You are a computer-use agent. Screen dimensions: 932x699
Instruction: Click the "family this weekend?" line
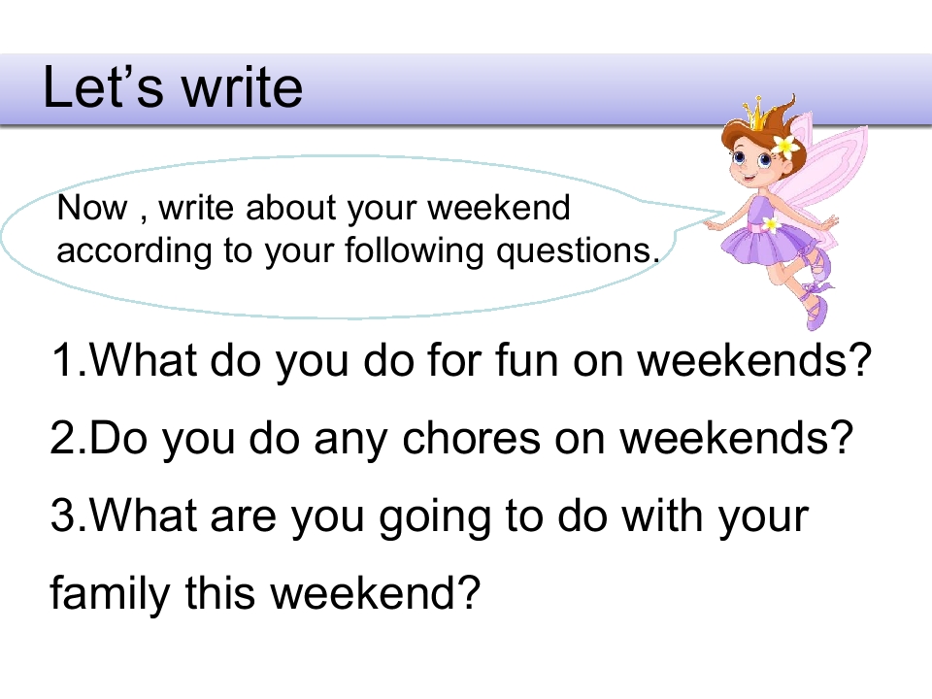(x=265, y=593)
